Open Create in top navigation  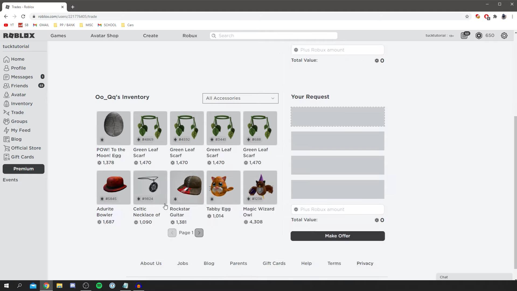point(151,36)
